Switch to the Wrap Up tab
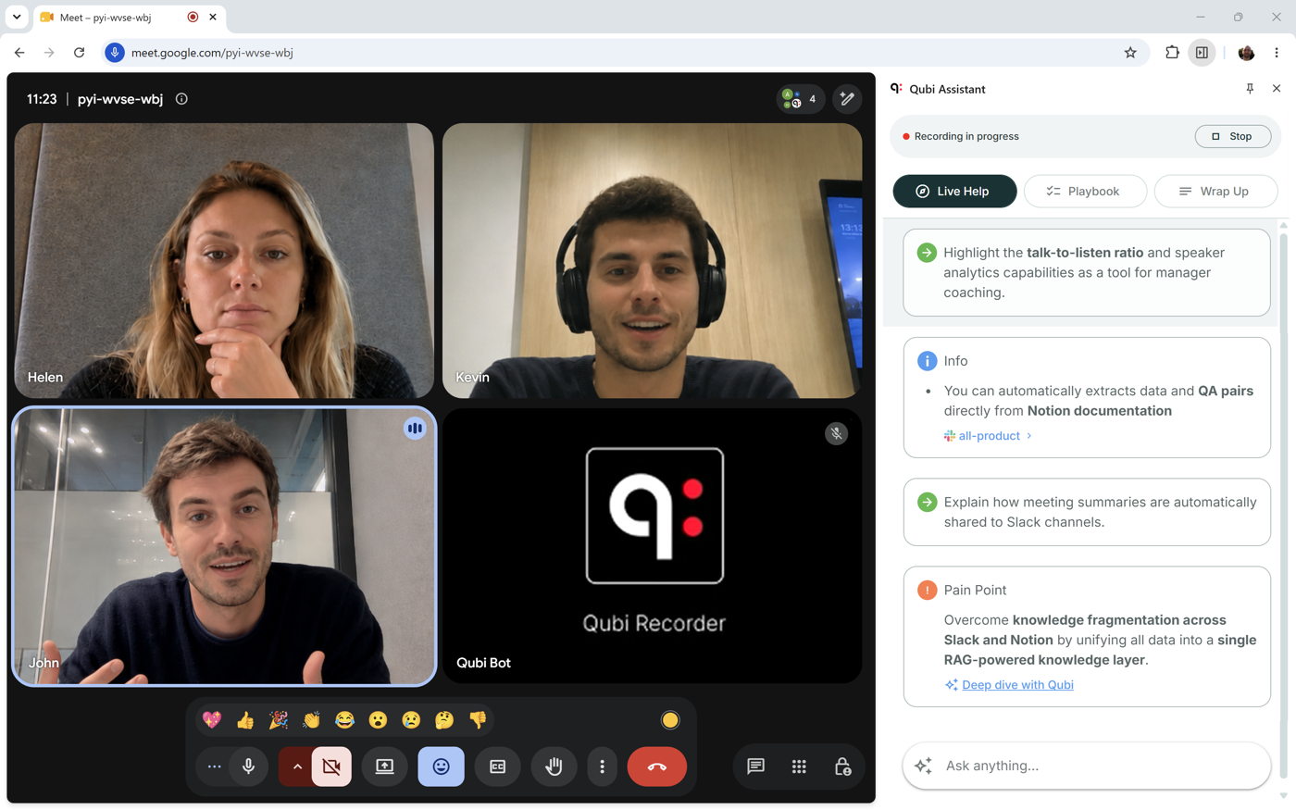Screen dimensions: 1296x810 1215,192
